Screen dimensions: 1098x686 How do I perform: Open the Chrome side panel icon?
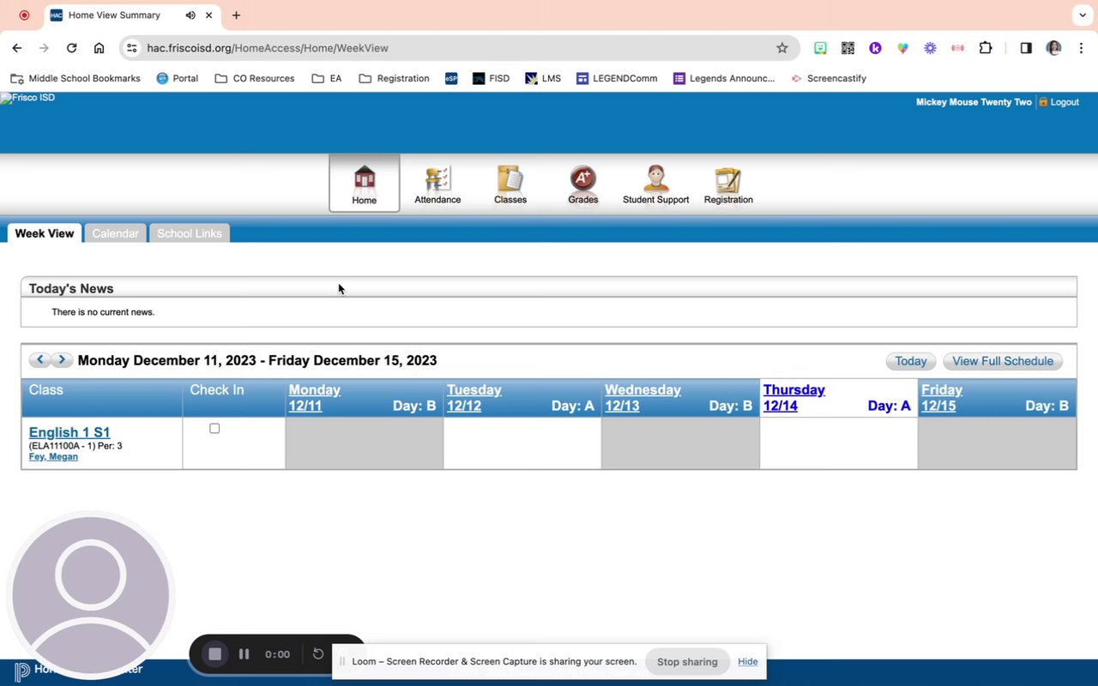coord(1026,48)
